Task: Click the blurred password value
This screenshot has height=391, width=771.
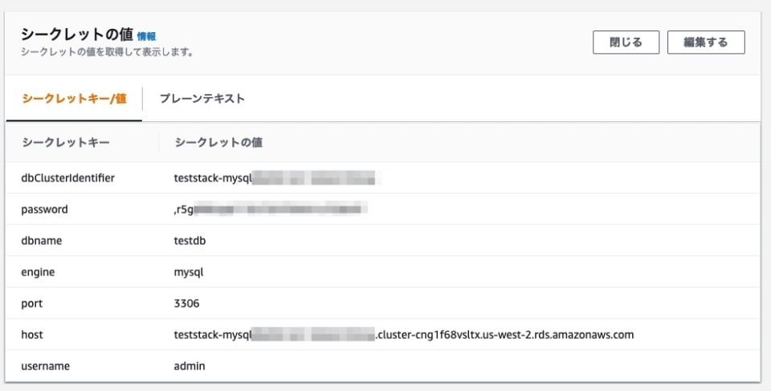Action: coord(269,210)
